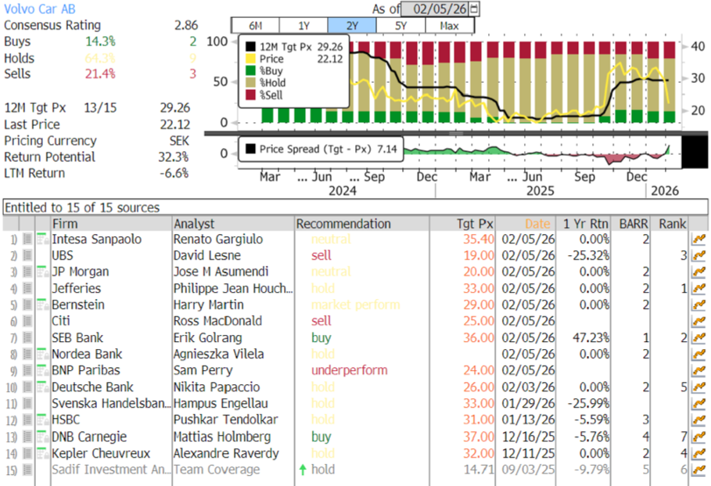Click the locked research icon beside HSBC
This screenshot has height=486, width=711.
(41, 420)
